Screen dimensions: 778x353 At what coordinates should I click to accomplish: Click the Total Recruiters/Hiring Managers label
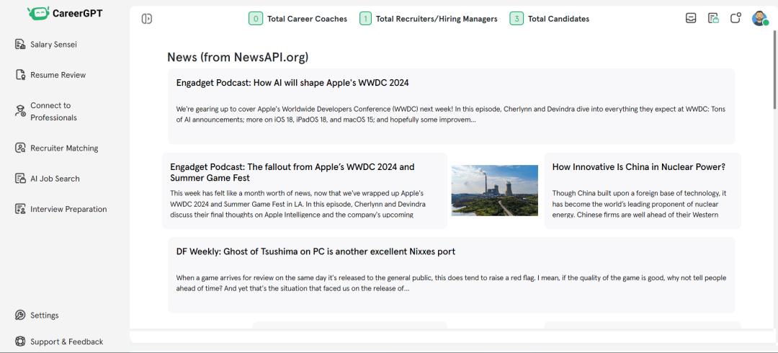pyautogui.click(x=437, y=19)
